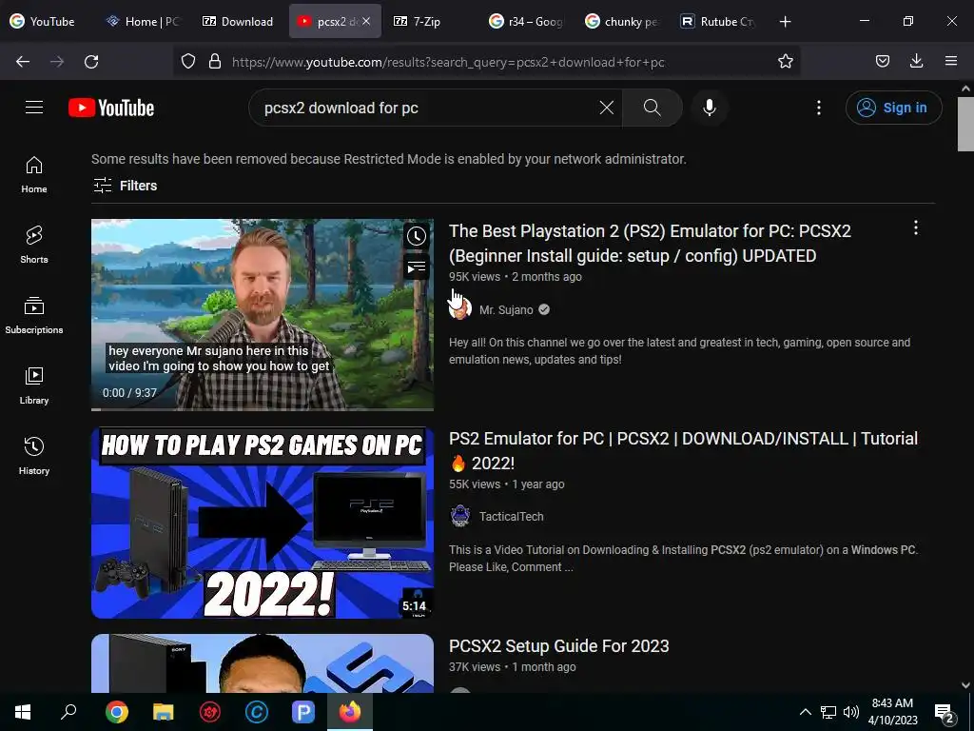
Task: Click the Mr. Sujano video thumbnail
Action: (263, 314)
